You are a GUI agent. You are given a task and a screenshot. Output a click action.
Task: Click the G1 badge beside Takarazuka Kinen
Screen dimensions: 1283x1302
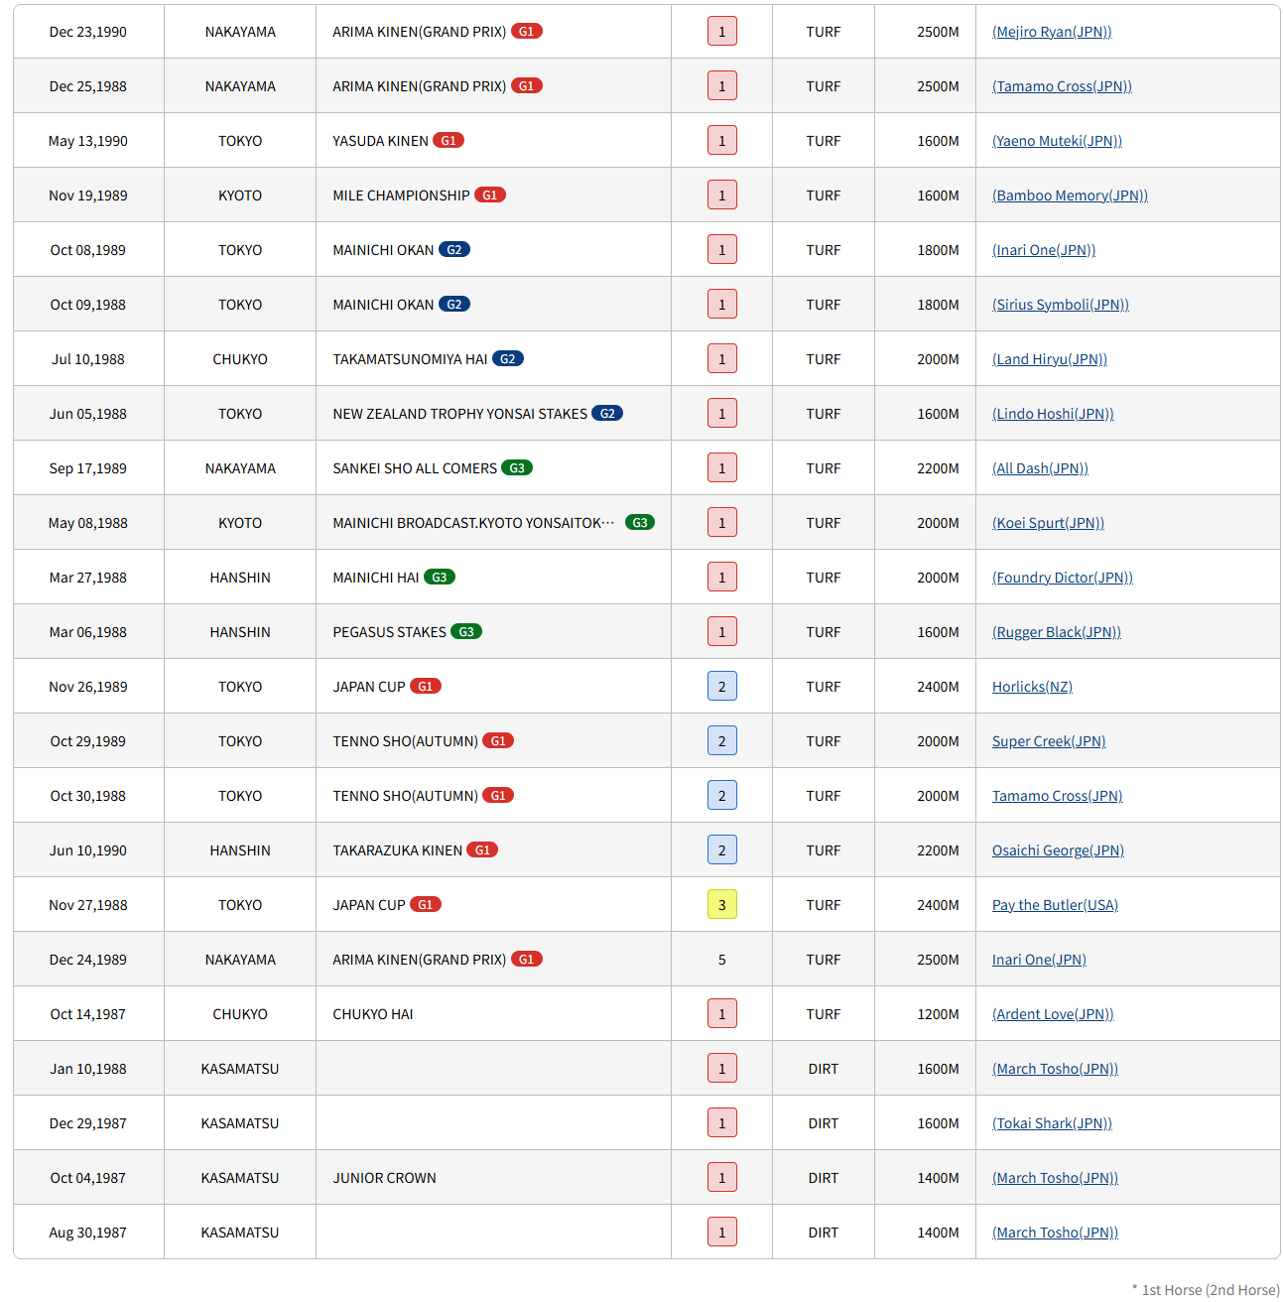coord(482,850)
